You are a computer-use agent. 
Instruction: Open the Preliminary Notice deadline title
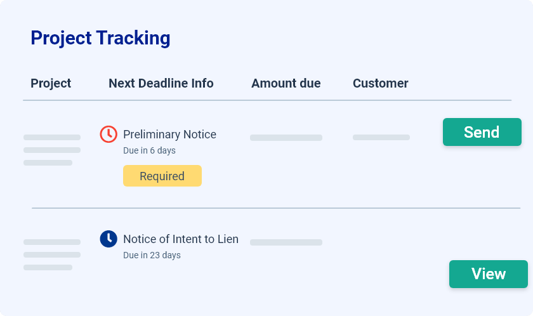pyautogui.click(x=169, y=135)
